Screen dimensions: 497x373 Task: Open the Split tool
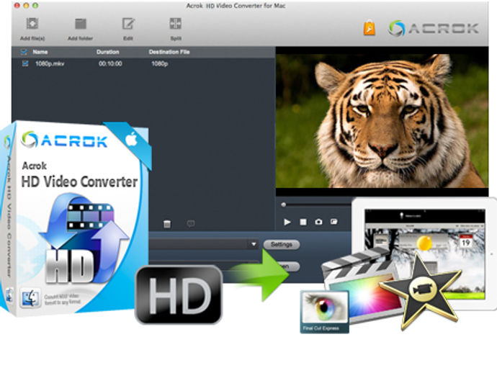click(175, 24)
